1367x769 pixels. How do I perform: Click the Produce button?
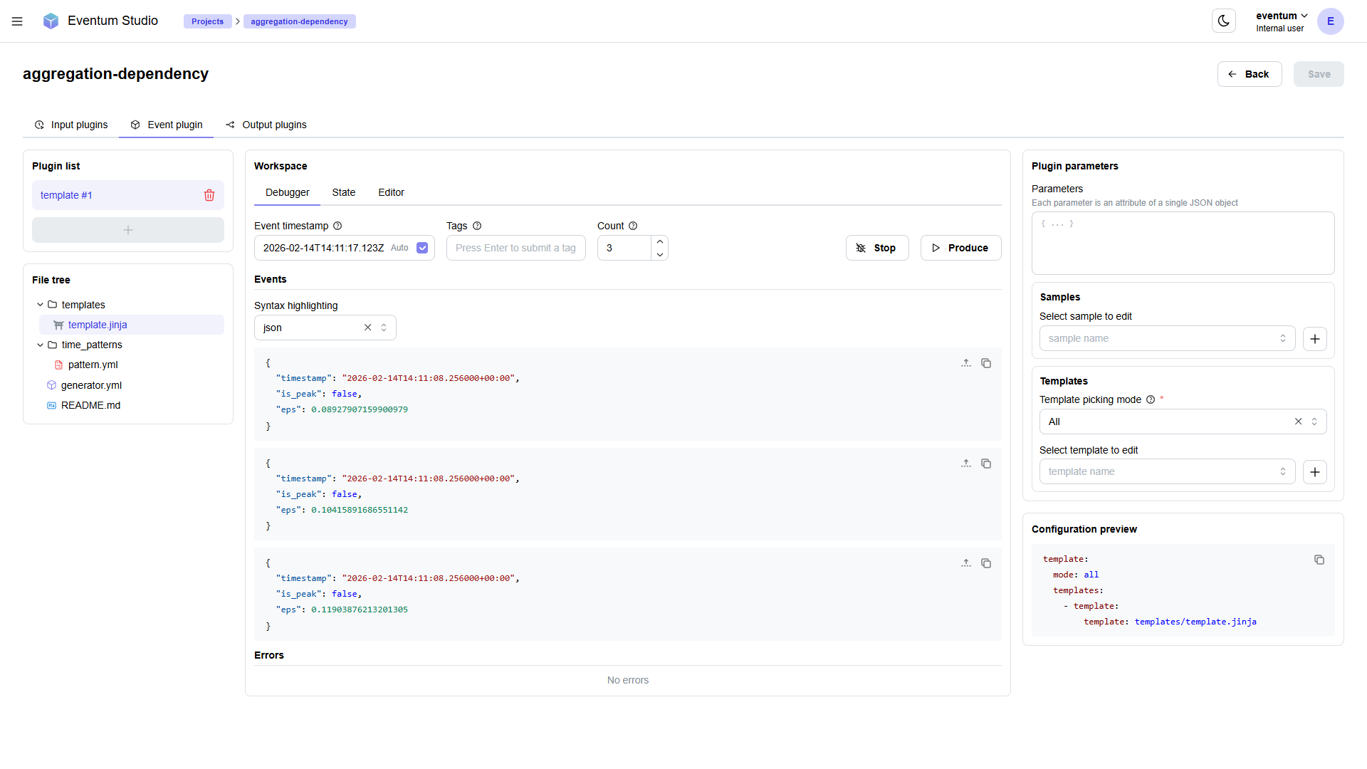pyautogui.click(x=960, y=248)
